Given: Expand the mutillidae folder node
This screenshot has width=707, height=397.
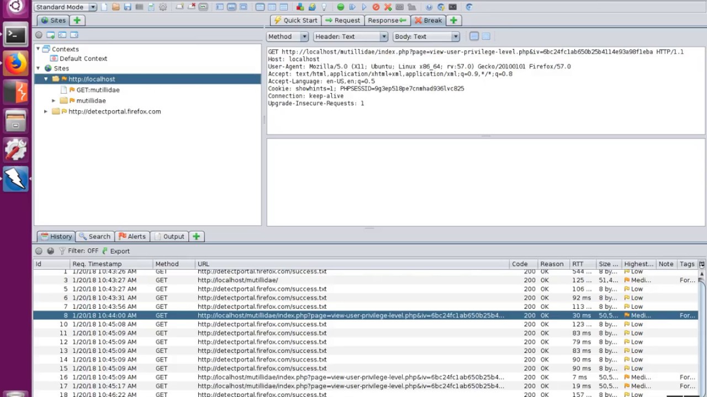Looking at the screenshot, I should (54, 100).
